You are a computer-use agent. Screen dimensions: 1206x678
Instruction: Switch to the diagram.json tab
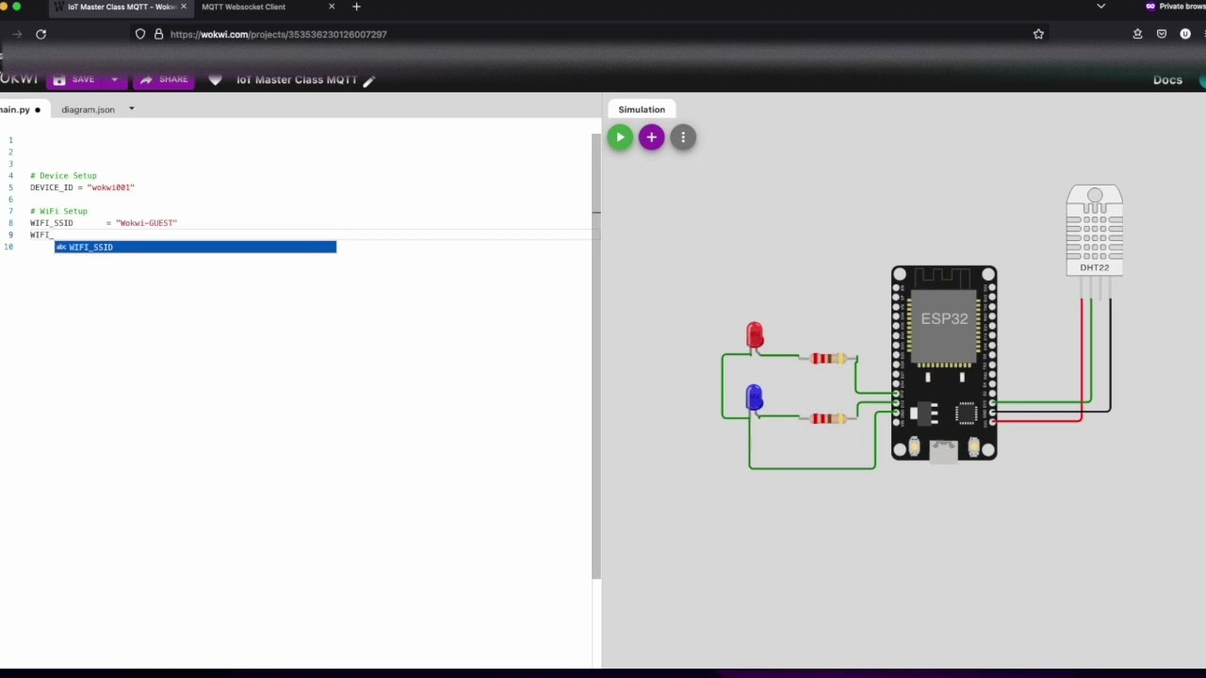tap(88, 109)
